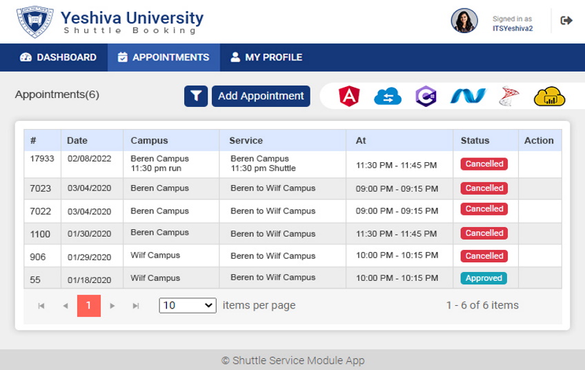Switch to the My Profile tab

[266, 57]
